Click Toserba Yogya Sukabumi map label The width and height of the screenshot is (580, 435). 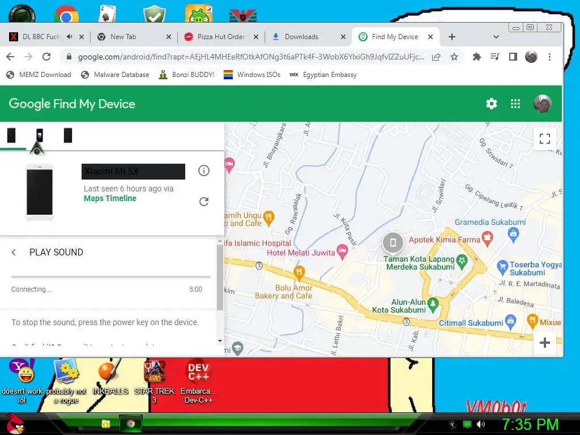(x=535, y=268)
